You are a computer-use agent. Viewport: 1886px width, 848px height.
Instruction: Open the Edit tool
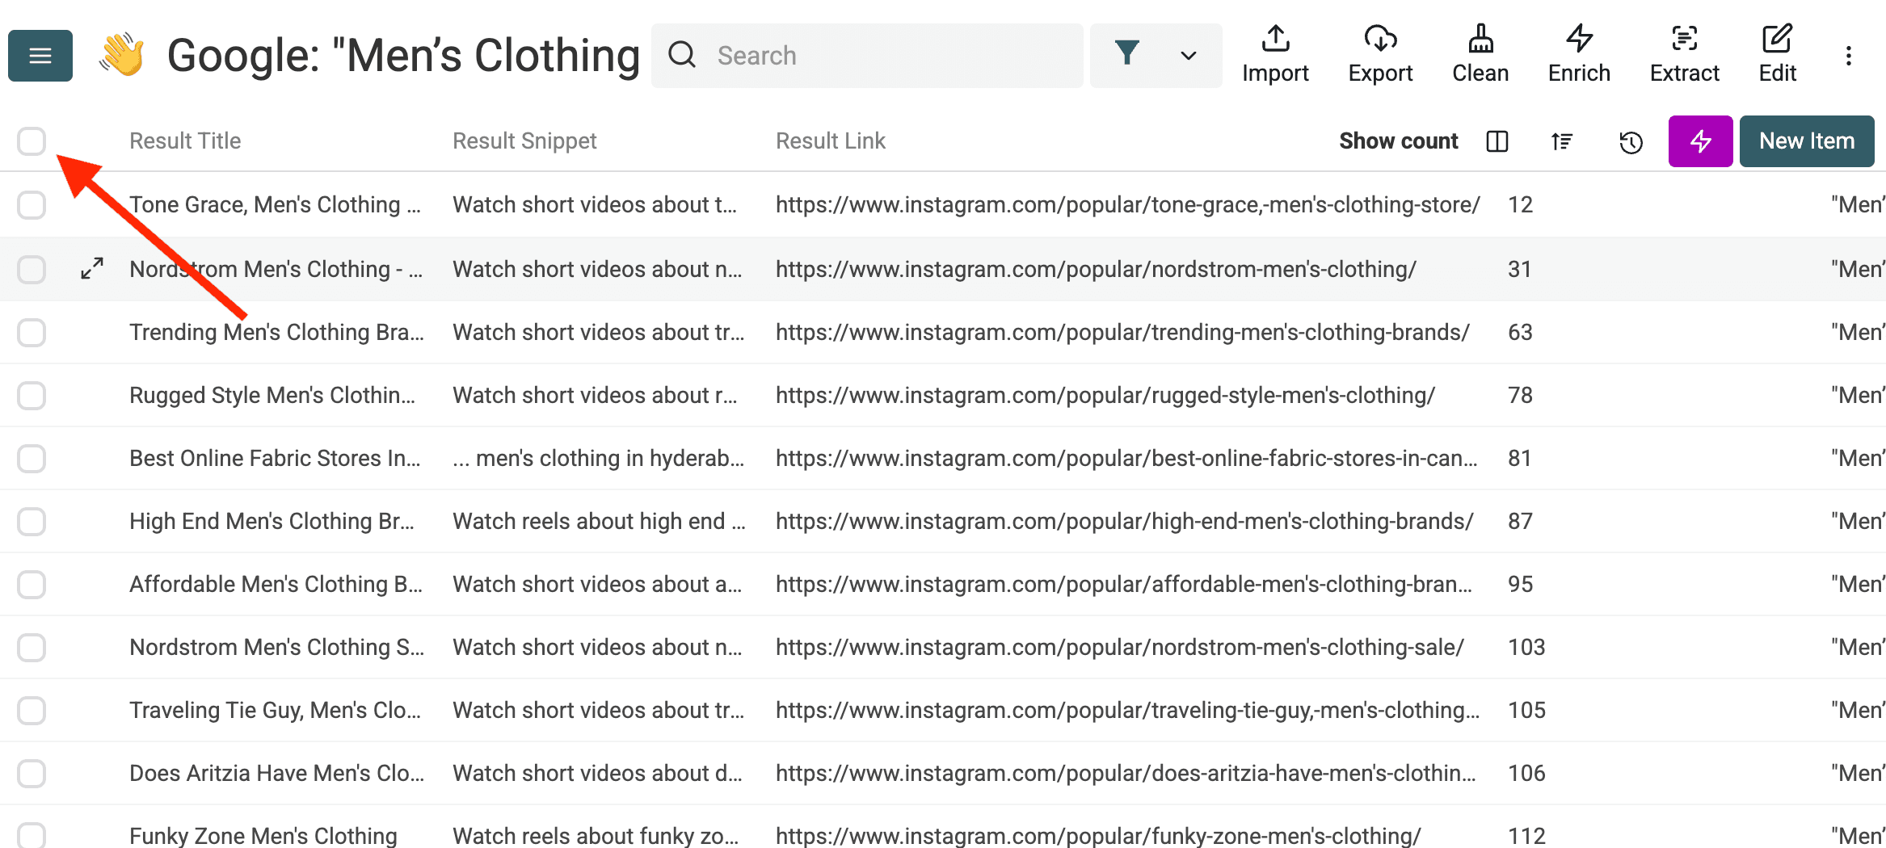pos(1776,52)
